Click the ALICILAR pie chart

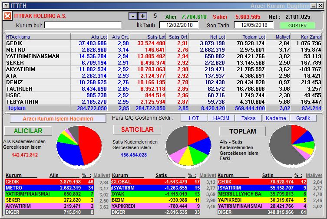[x=79, y=146]
